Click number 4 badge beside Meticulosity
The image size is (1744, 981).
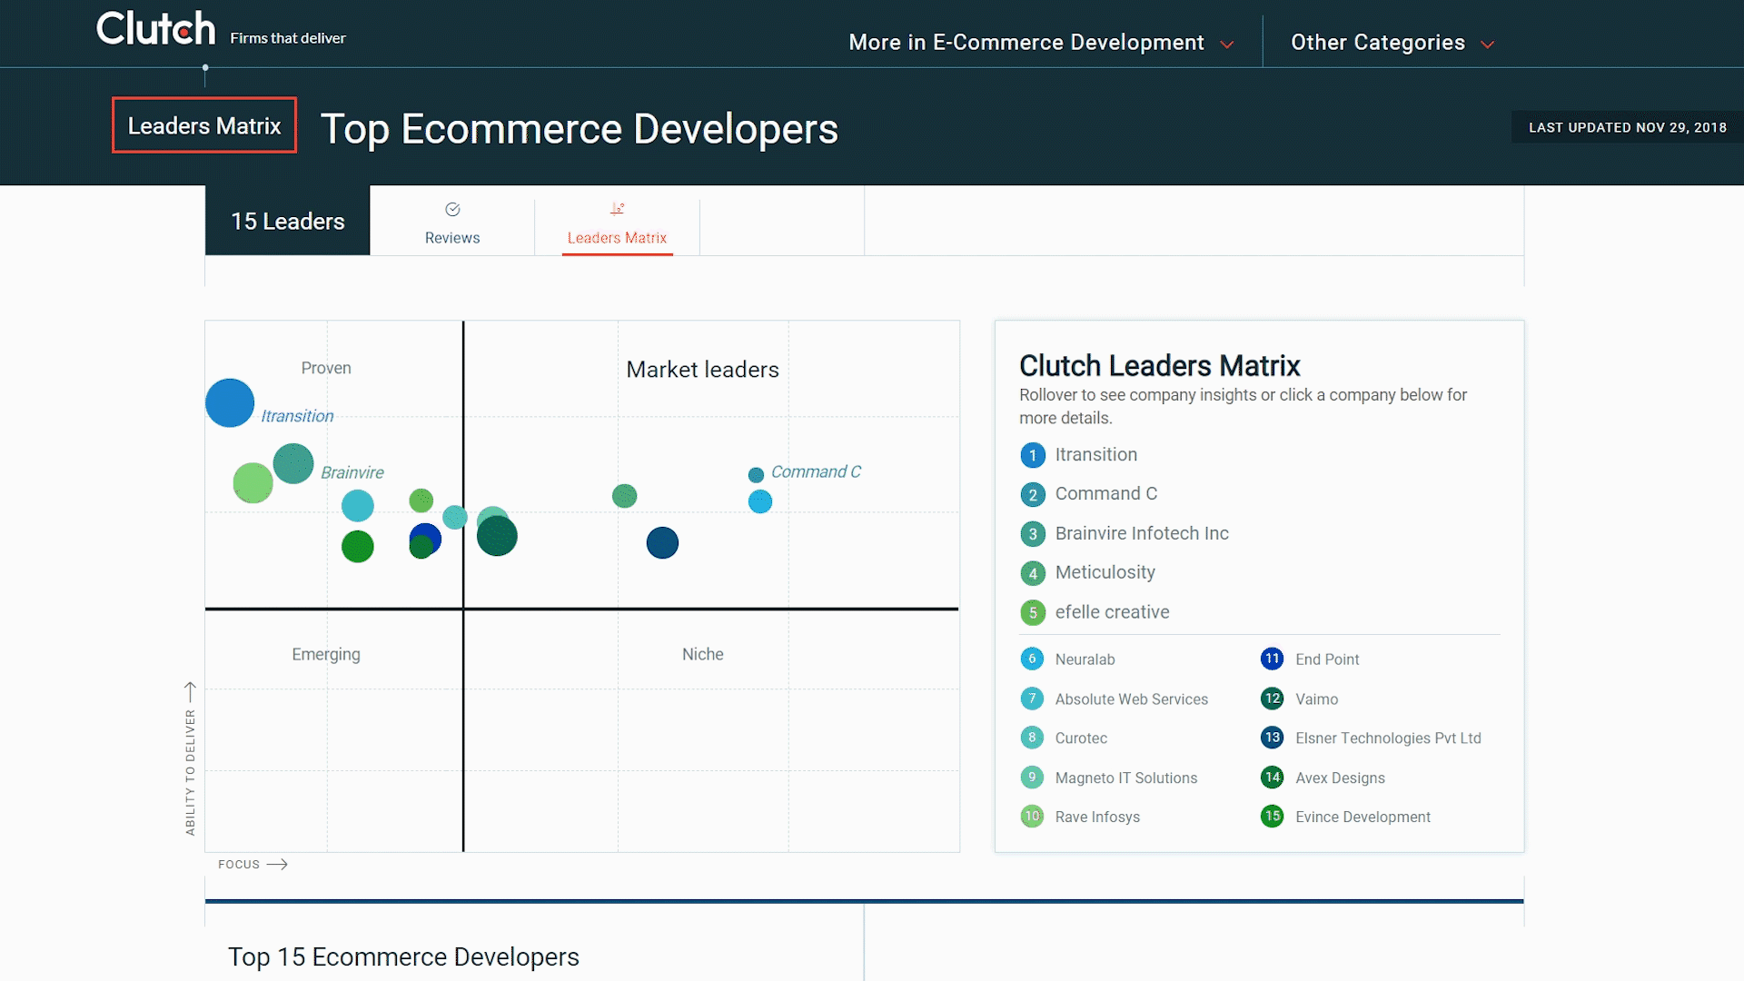tap(1032, 574)
